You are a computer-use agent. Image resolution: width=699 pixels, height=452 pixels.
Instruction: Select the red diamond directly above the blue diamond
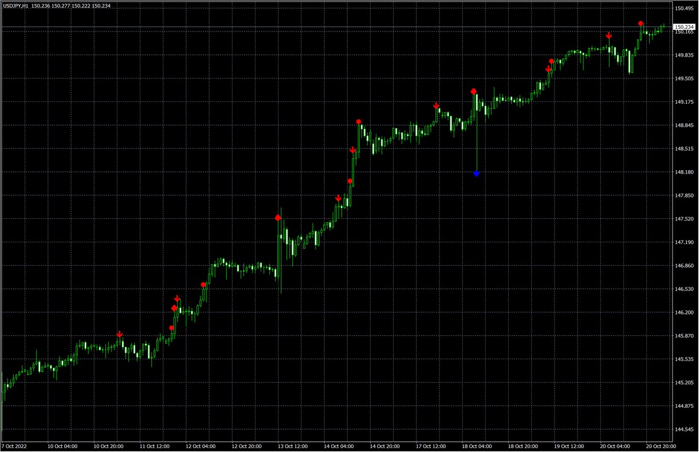tap(473, 92)
